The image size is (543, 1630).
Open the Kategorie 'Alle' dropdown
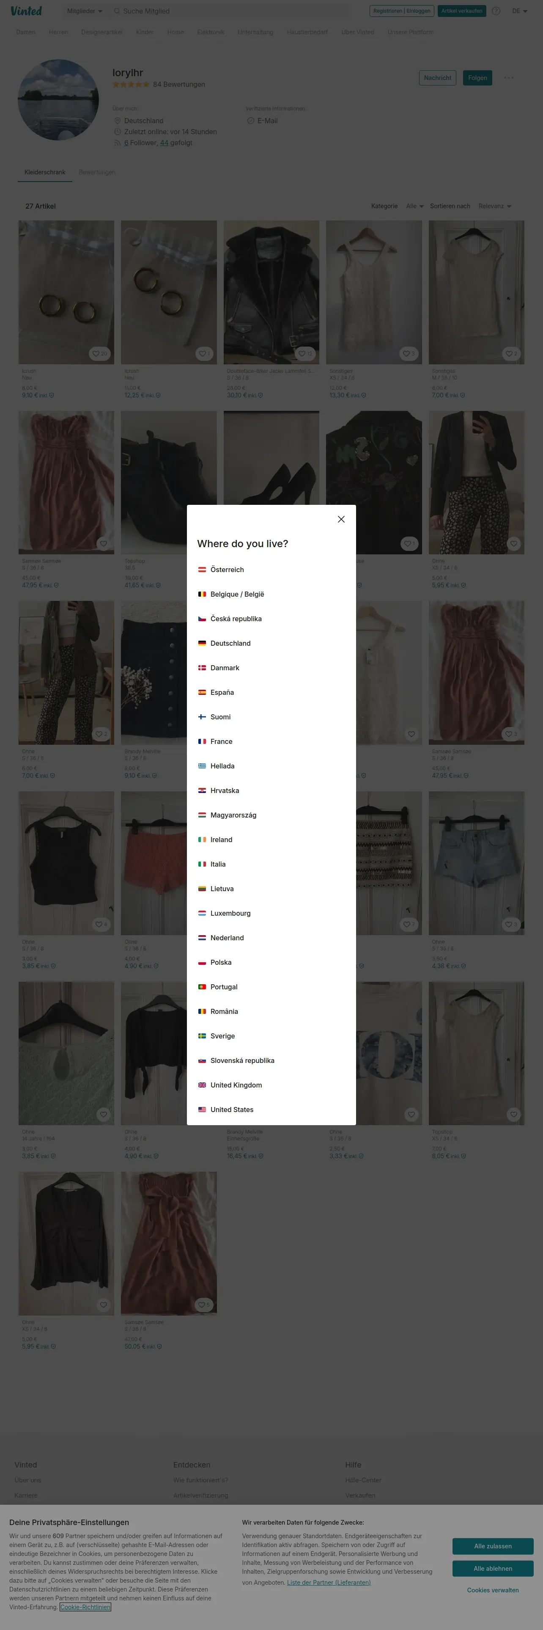(415, 206)
